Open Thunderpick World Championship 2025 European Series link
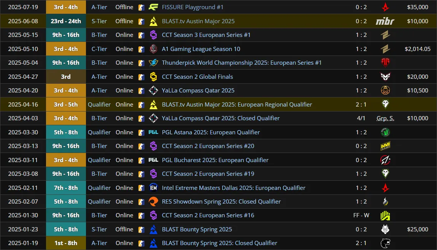 coord(242,63)
